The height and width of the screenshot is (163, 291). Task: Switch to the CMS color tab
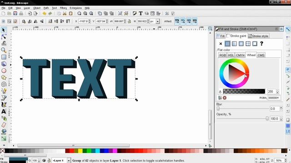(261, 55)
